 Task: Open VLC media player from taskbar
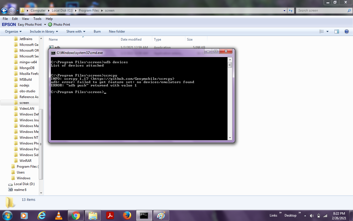click(x=59, y=215)
